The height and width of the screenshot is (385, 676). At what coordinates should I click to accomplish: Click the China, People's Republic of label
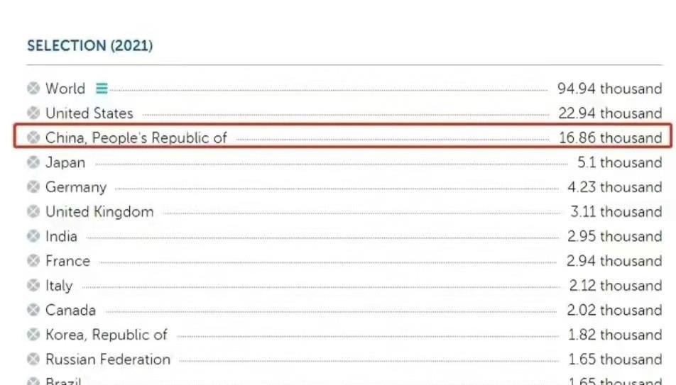[x=136, y=138]
